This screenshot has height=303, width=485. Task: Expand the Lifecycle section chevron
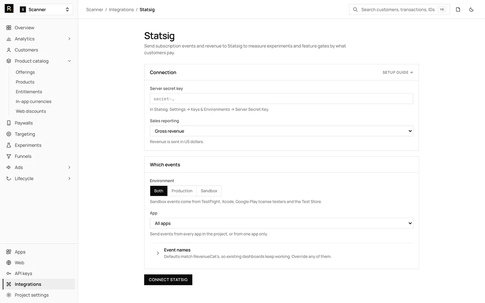coord(69,178)
